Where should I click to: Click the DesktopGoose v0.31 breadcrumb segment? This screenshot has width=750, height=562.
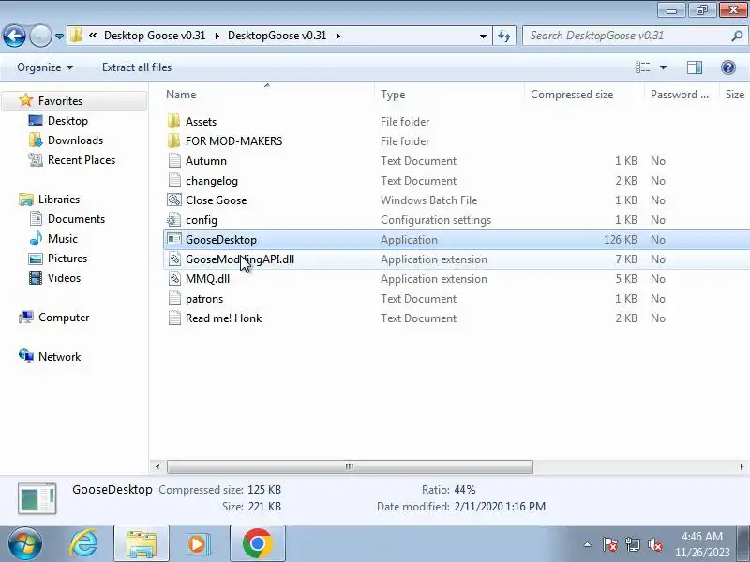[x=277, y=36]
